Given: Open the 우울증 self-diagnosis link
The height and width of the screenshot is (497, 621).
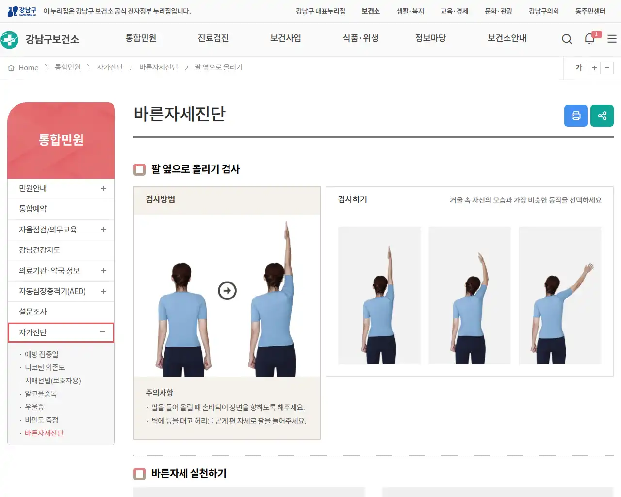Looking at the screenshot, I should click(33, 407).
